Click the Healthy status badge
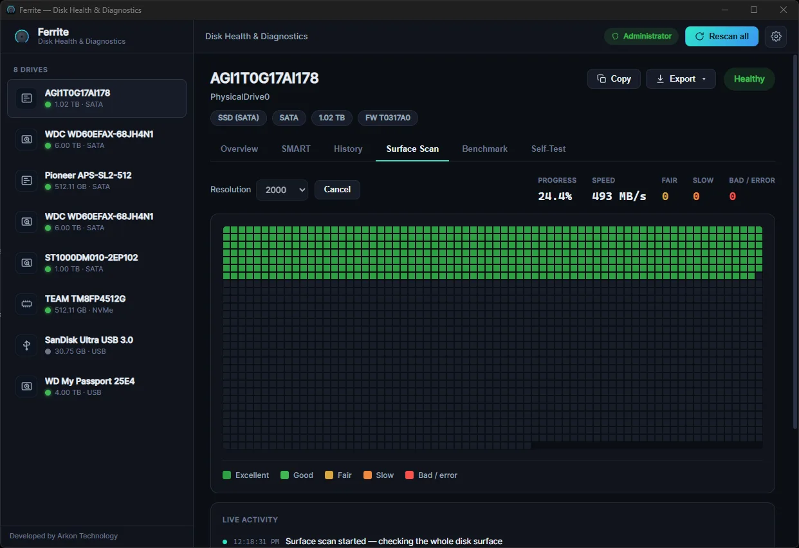Image resolution: width=799 pixels, height=548 pixels. pyautogui.click(x=749, y=78)
